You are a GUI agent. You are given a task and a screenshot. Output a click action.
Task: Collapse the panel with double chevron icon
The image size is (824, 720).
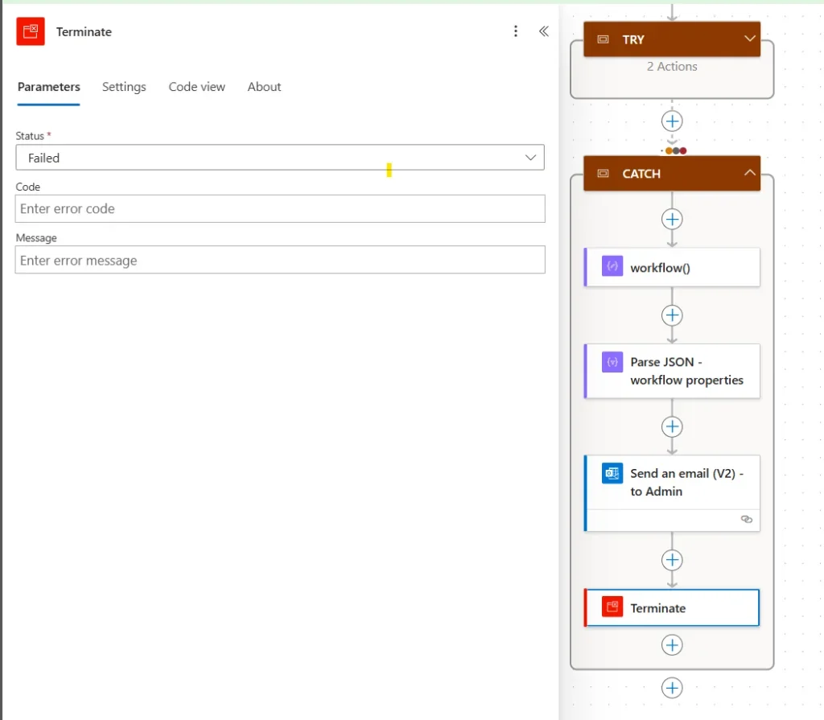click(x=544, y=31)
